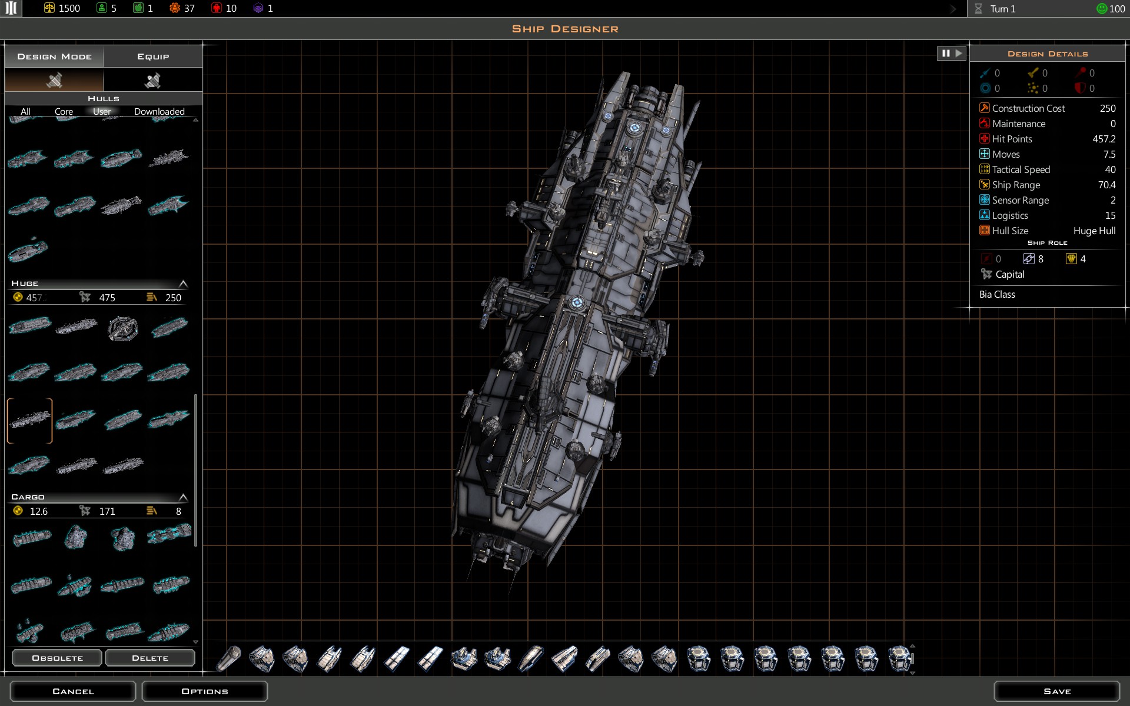Viewport: 1130px width, 706px height.
Task: Open the main menu logo at top-left
Action: point(11,8)
